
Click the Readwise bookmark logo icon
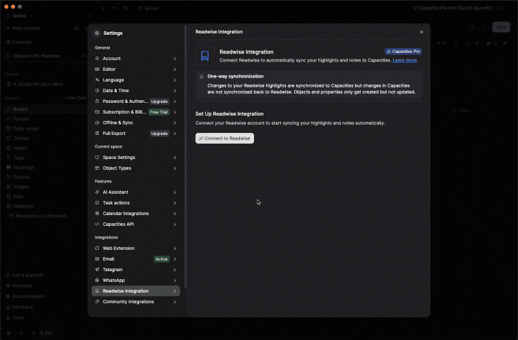point(205,56)
